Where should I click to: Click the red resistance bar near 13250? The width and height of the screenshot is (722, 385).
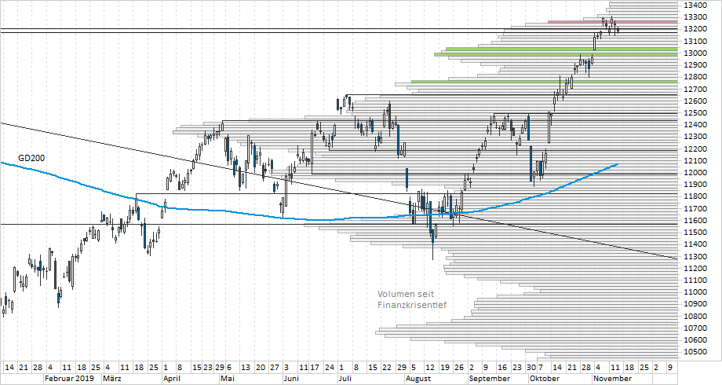(x=579, y=22)
